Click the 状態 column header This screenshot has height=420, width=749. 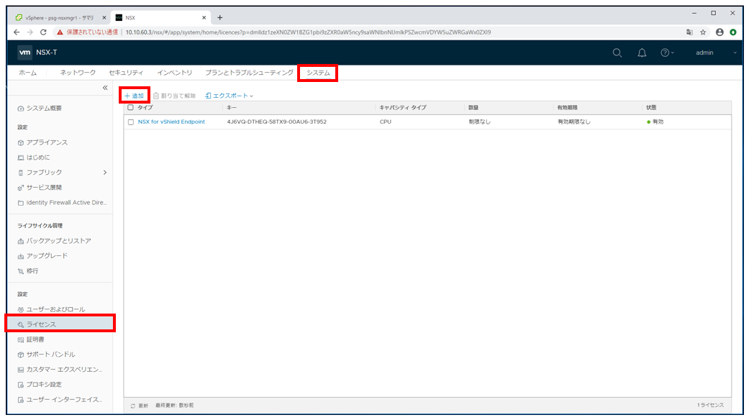pos(652,108)
